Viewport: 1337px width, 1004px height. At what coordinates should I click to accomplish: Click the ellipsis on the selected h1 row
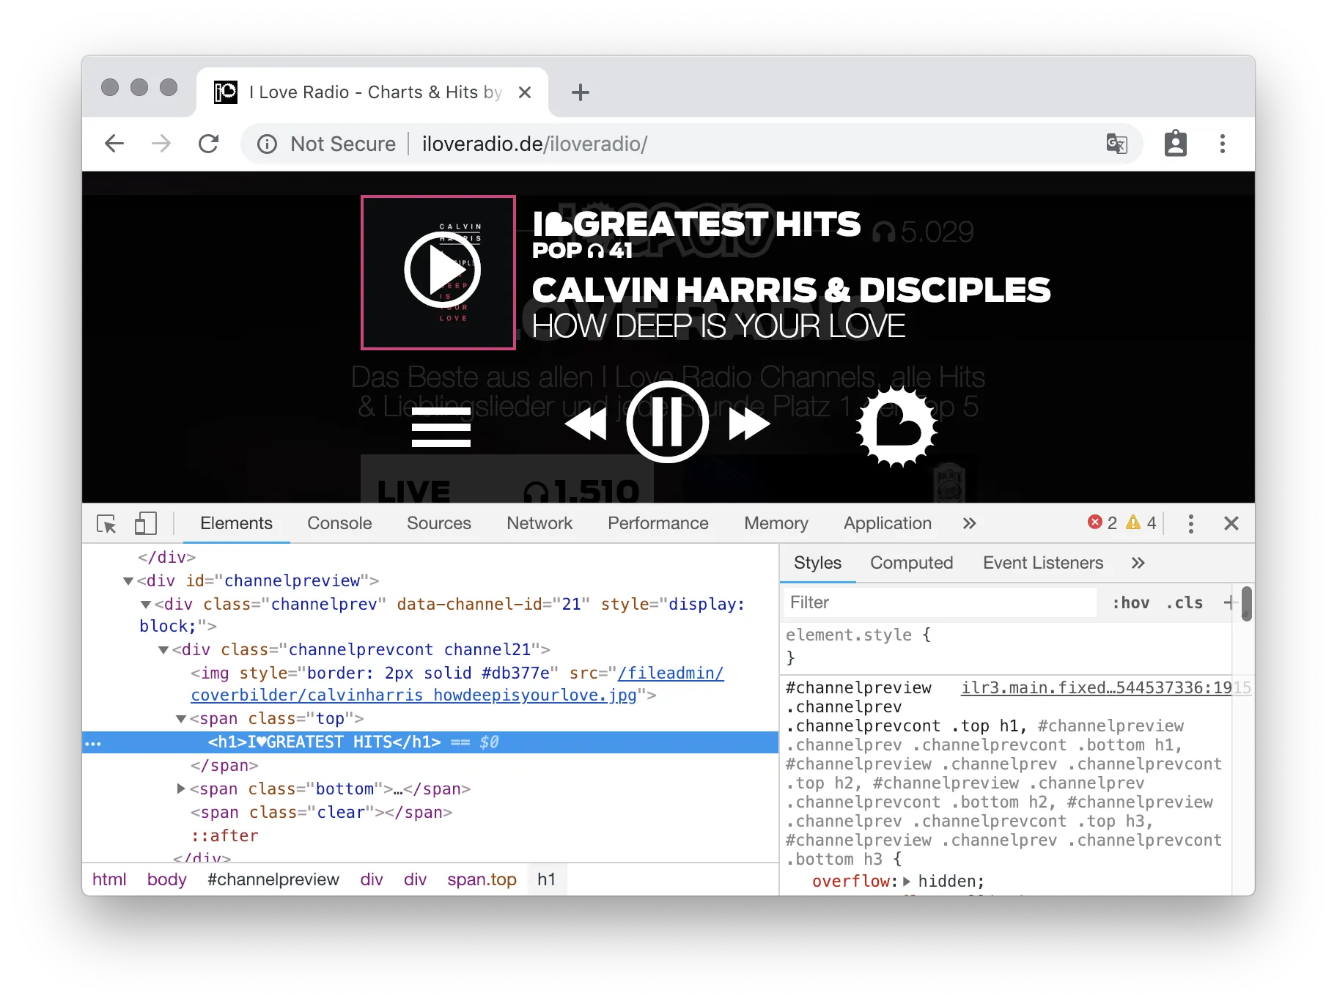pyautogui.click(x=93, y=743)
